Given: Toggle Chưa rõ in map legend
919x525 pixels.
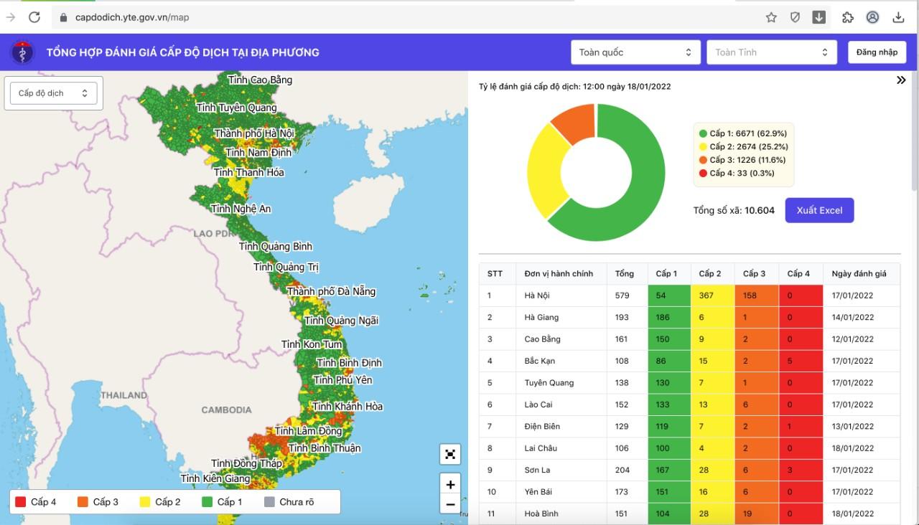Looking at the screenshot, I should pos(289,502).
